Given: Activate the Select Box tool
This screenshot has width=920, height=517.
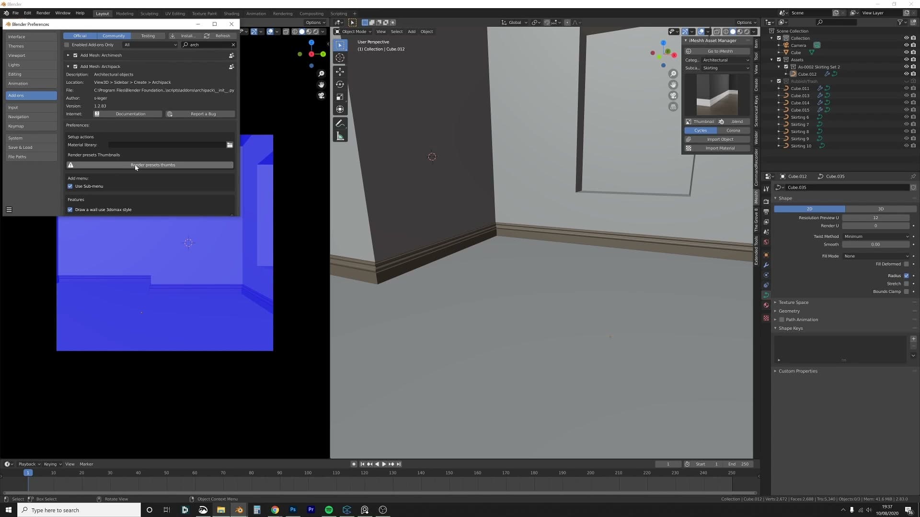Looking at the screenshot, I should (340, 45).
